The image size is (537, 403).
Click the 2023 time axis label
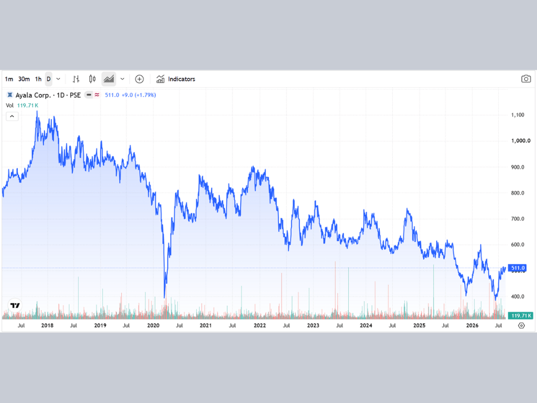[313, 325]
